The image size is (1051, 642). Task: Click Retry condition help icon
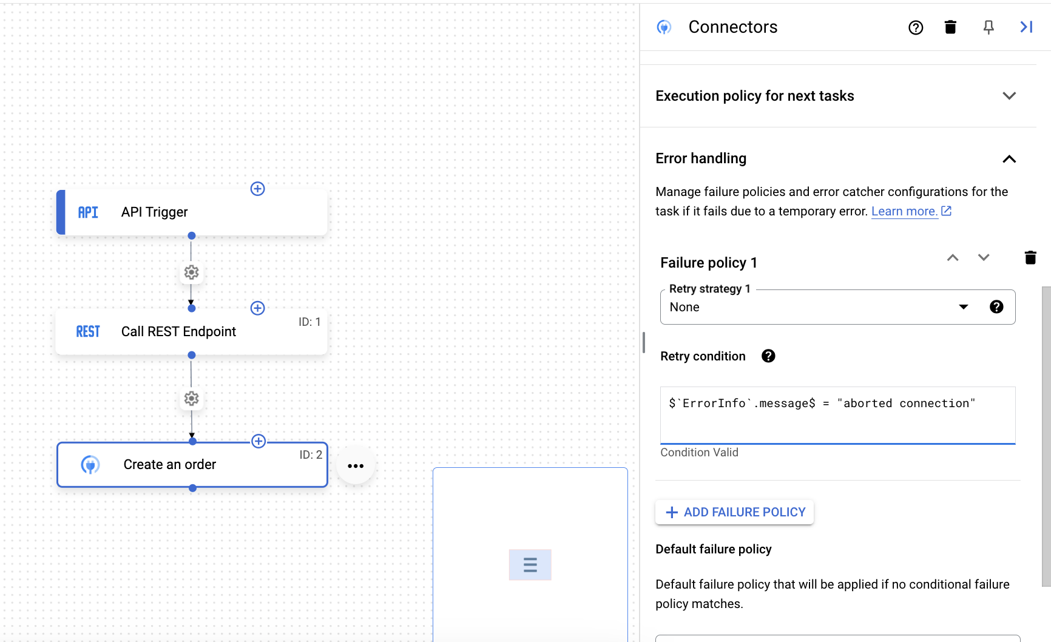point(768,356)
